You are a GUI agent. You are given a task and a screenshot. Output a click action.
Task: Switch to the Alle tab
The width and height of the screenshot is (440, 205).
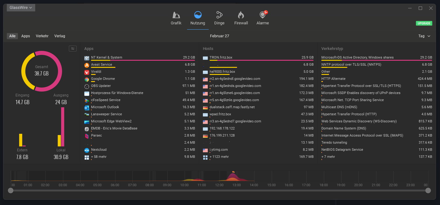pyautogui.click(x=12, y=36)
